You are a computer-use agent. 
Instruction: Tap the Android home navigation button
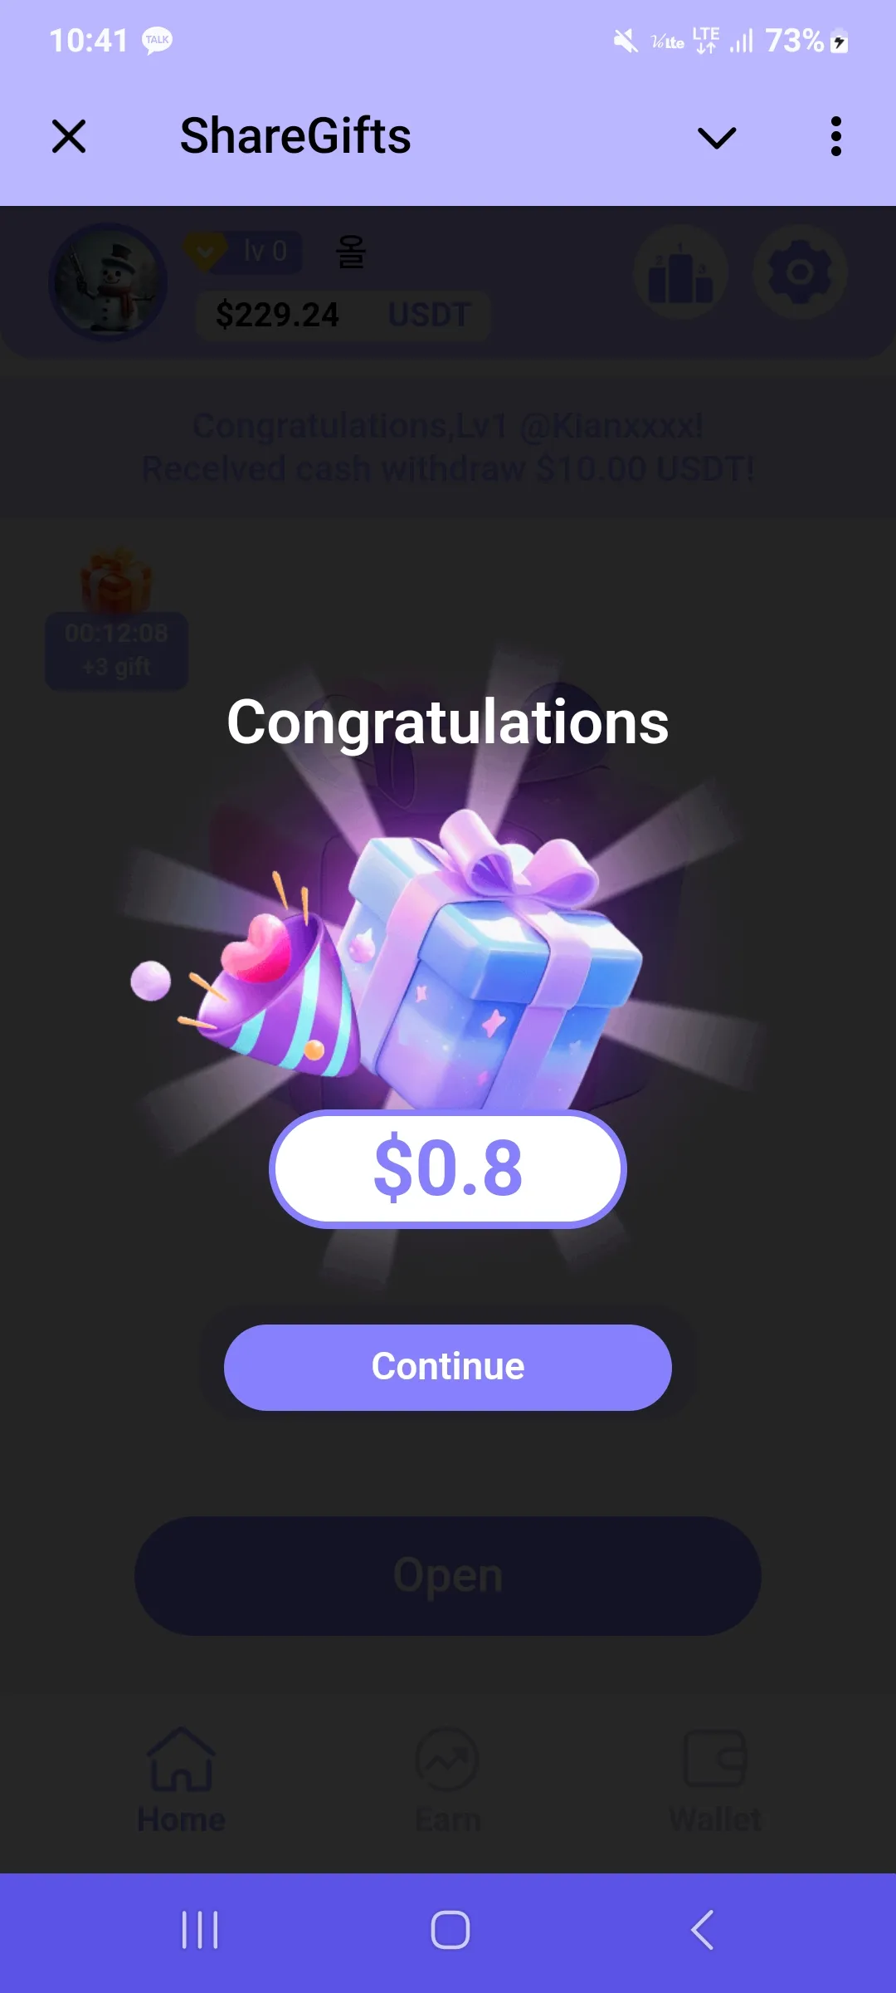pyautogui.click(x=450, y=1930)
